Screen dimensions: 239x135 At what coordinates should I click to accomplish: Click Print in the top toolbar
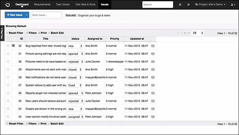pyautogui.click(x=43, y=33)
